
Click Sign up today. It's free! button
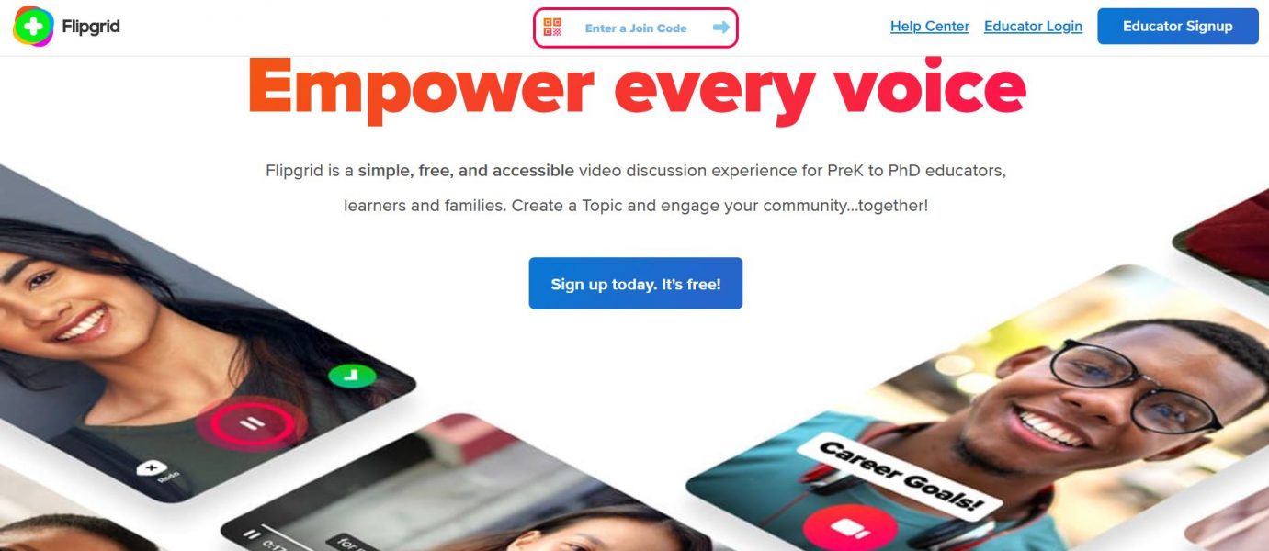pos(635,284)
